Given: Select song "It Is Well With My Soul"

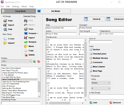Looking at the screenshot, I should pyautogui.click(x=11, y=77).
